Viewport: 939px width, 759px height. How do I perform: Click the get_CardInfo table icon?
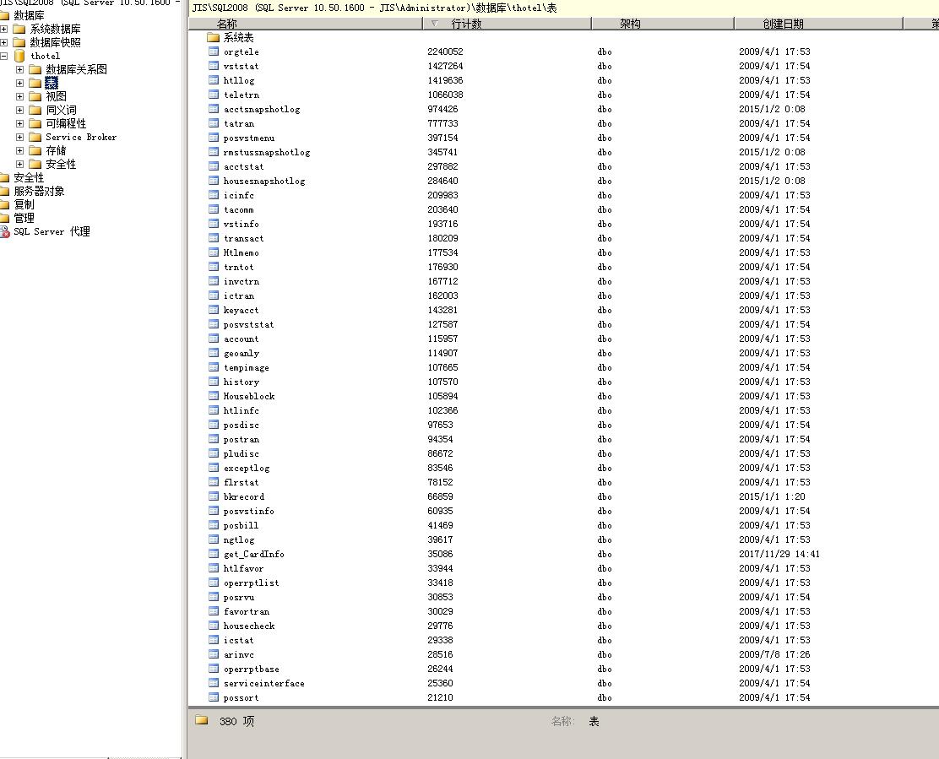click(214, 555)
